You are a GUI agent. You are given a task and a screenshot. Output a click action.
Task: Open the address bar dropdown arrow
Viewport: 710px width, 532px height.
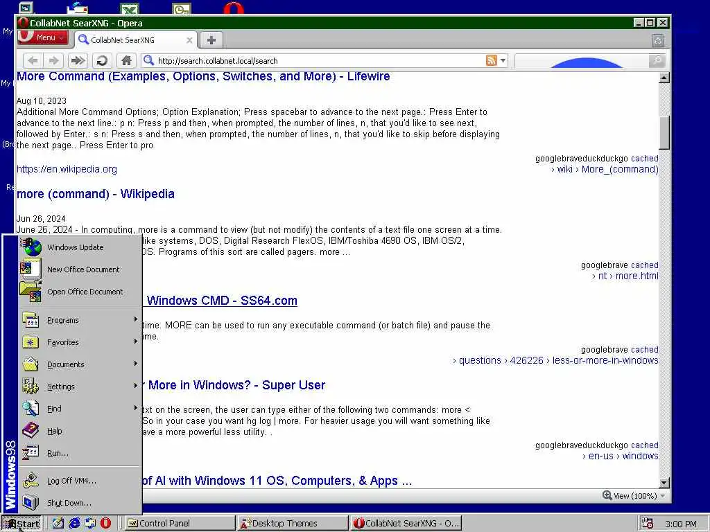pyautogui.click(x=503, y=60)
